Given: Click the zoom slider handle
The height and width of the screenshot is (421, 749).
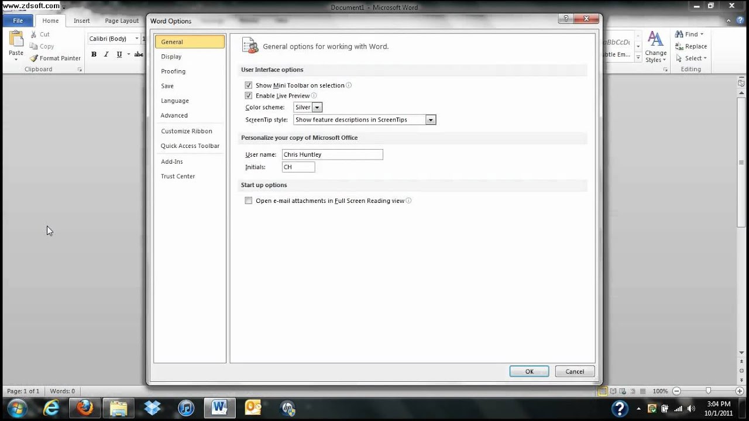Looking at the screenshot, I should (708, 391).
